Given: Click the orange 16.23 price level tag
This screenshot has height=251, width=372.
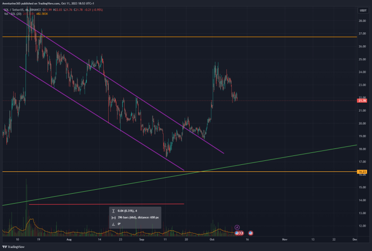Looking at the screenshot, I should tap(362, 172).
